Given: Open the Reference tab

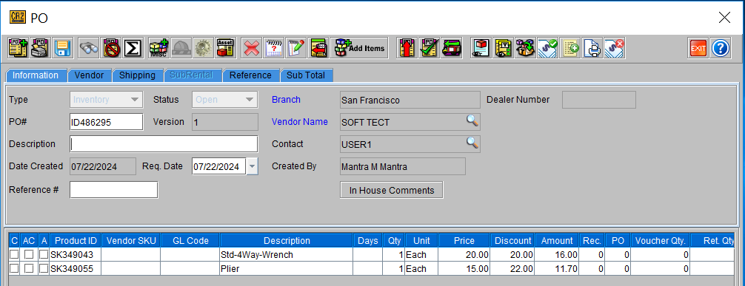Looking at the screenshot, I should point(250,75).
